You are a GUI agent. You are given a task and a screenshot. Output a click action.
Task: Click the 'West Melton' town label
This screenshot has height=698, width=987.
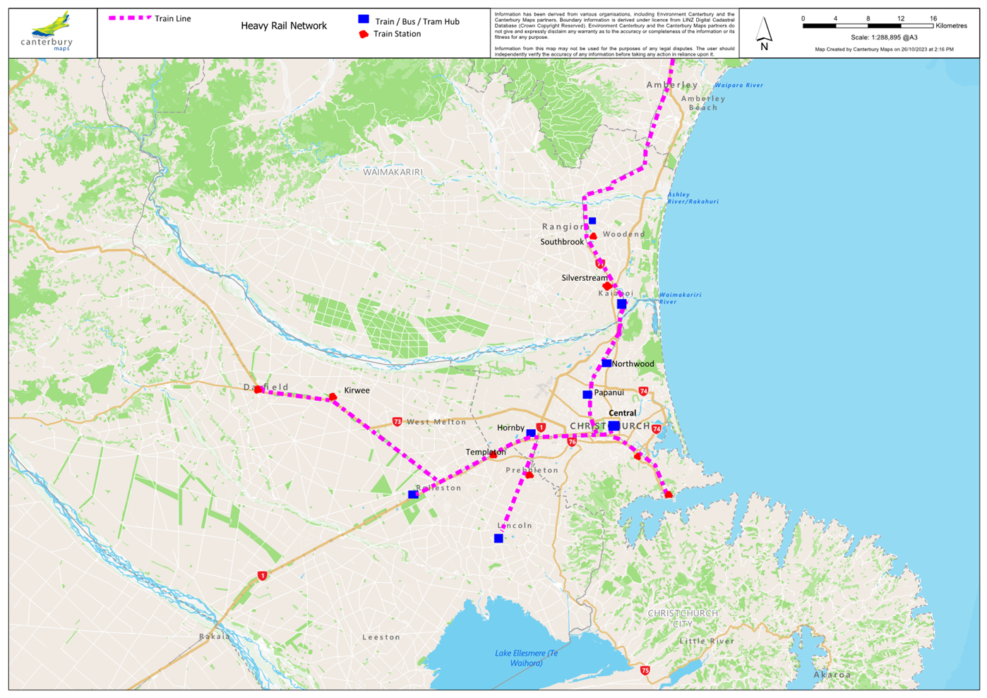coord(436,422)
